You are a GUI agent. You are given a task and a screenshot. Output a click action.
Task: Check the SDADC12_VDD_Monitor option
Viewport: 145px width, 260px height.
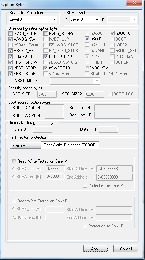tap(87, 73)
